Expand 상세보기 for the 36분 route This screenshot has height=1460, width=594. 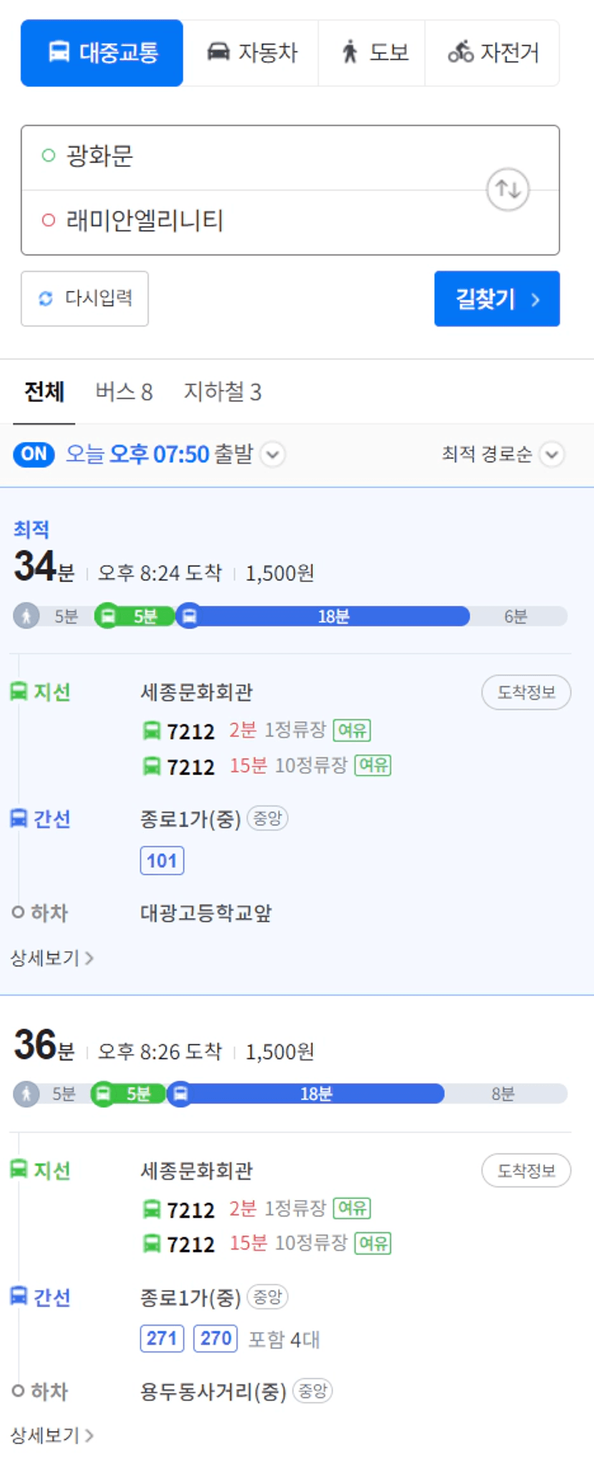pyautogui.click(x=52, y=1436)
